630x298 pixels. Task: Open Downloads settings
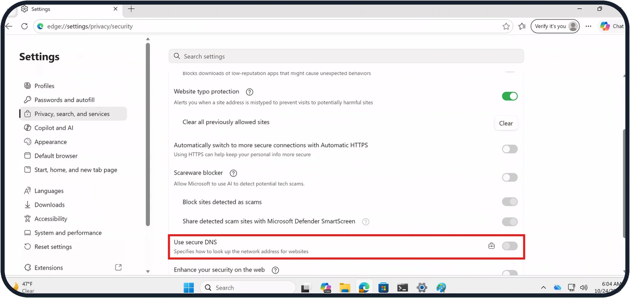tap(73, 205)
